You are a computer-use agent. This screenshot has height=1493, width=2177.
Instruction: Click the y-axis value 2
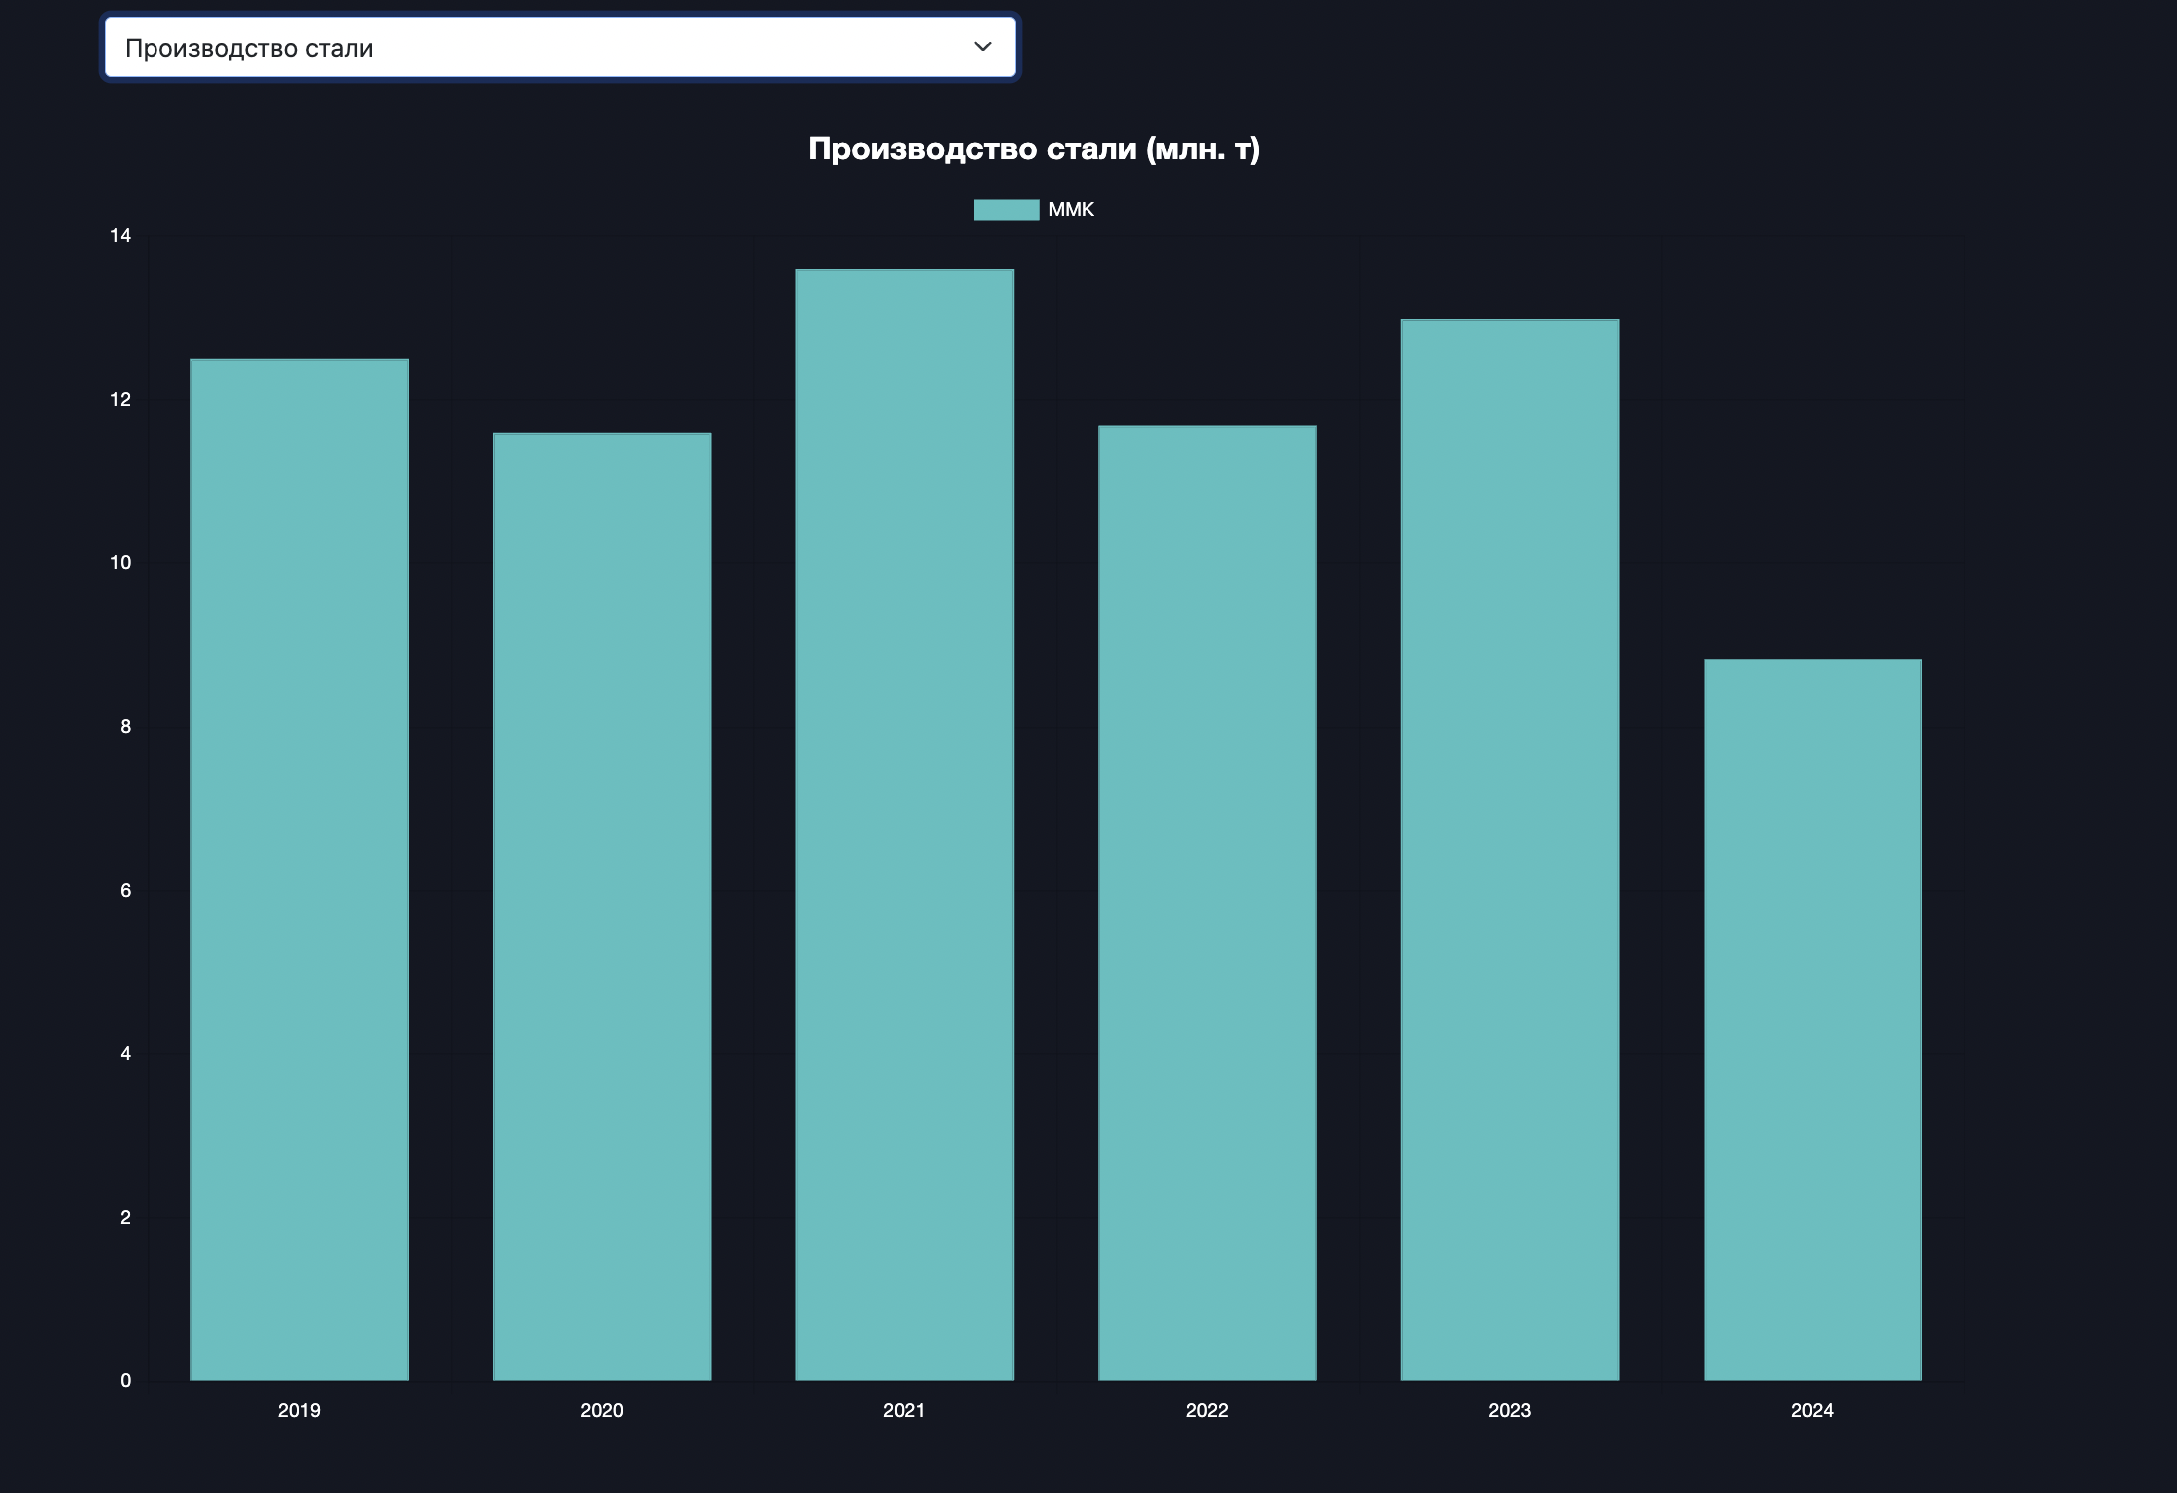tap(125, 1217)
